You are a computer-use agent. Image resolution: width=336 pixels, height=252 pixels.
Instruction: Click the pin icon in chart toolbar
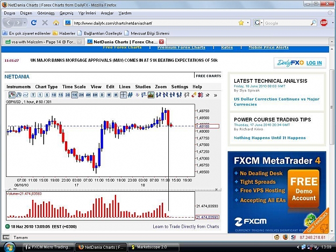(208, 95)
